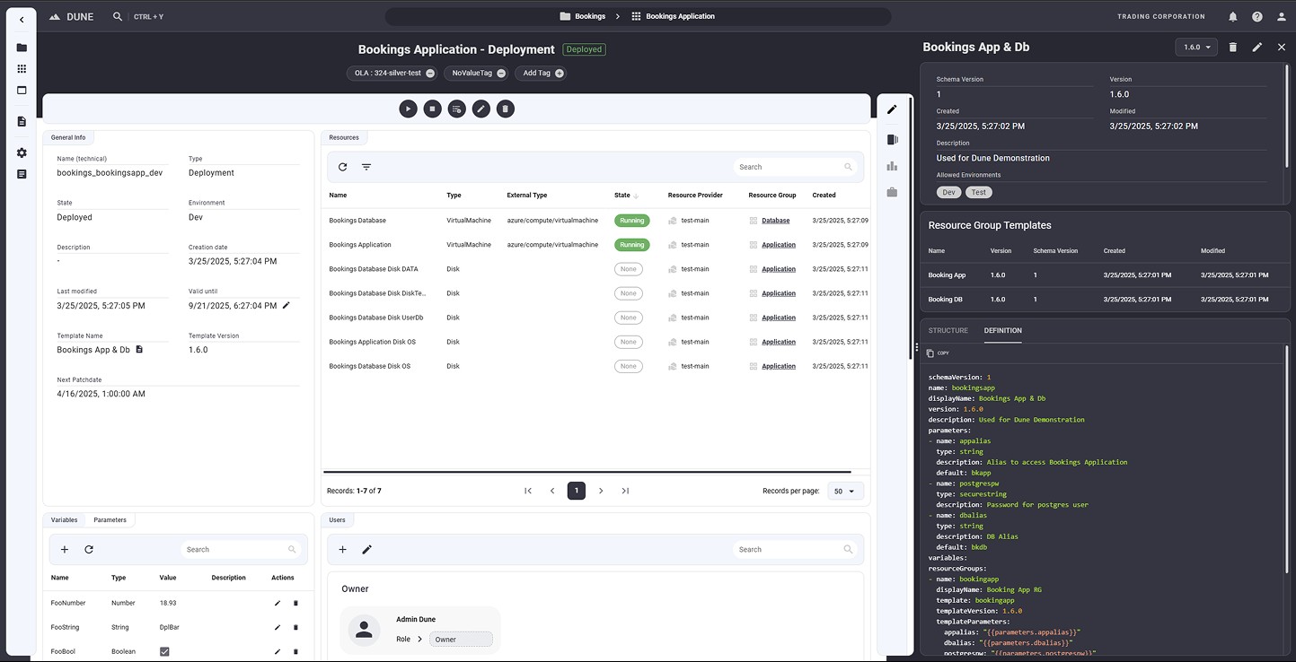Open the Resources filter icon
1296x662 pixels.
coord(366,167)
